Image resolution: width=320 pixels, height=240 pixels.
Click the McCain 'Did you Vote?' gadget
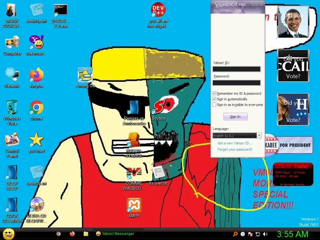293,66
